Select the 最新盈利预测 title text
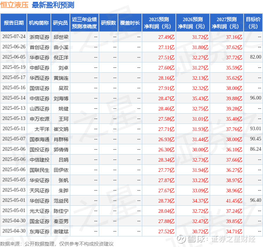Image resolution: width=263 pixels, height=247 pixels. point(53,5)
